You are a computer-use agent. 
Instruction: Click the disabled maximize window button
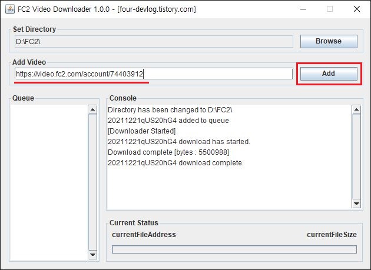(x=330, y=9)
